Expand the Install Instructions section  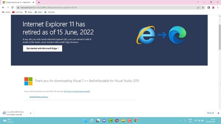pos(39,97)
